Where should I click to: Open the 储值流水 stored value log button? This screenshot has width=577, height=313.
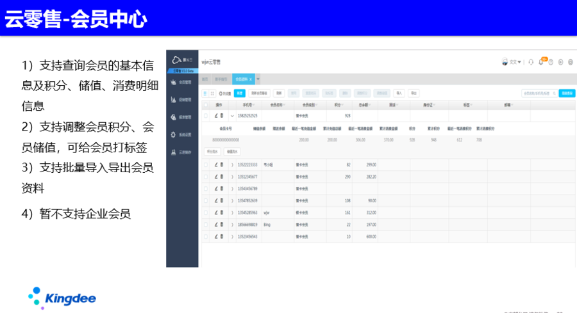(x=232, y=151)
